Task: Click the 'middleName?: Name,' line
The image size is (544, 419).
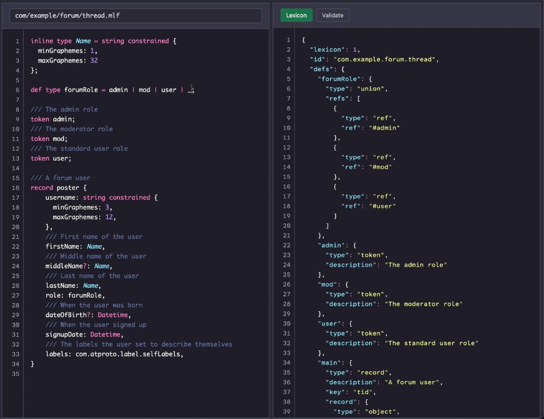Action: pyautogui.click(x=79, y=266)
